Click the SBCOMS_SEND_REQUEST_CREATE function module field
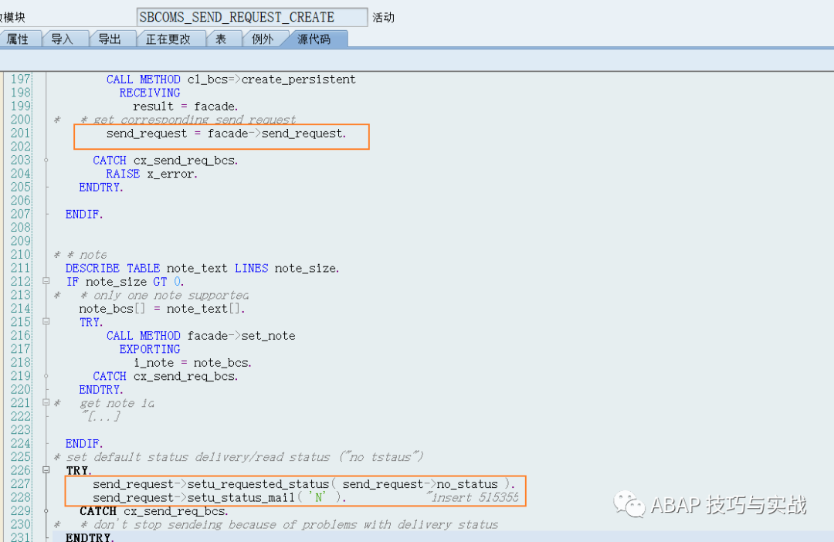This screenshot has height=542, width=834. coord(252,17)
